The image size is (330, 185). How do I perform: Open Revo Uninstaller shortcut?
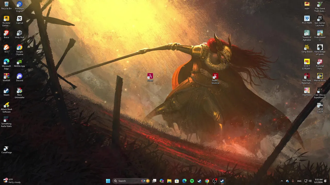click(20, 93)
